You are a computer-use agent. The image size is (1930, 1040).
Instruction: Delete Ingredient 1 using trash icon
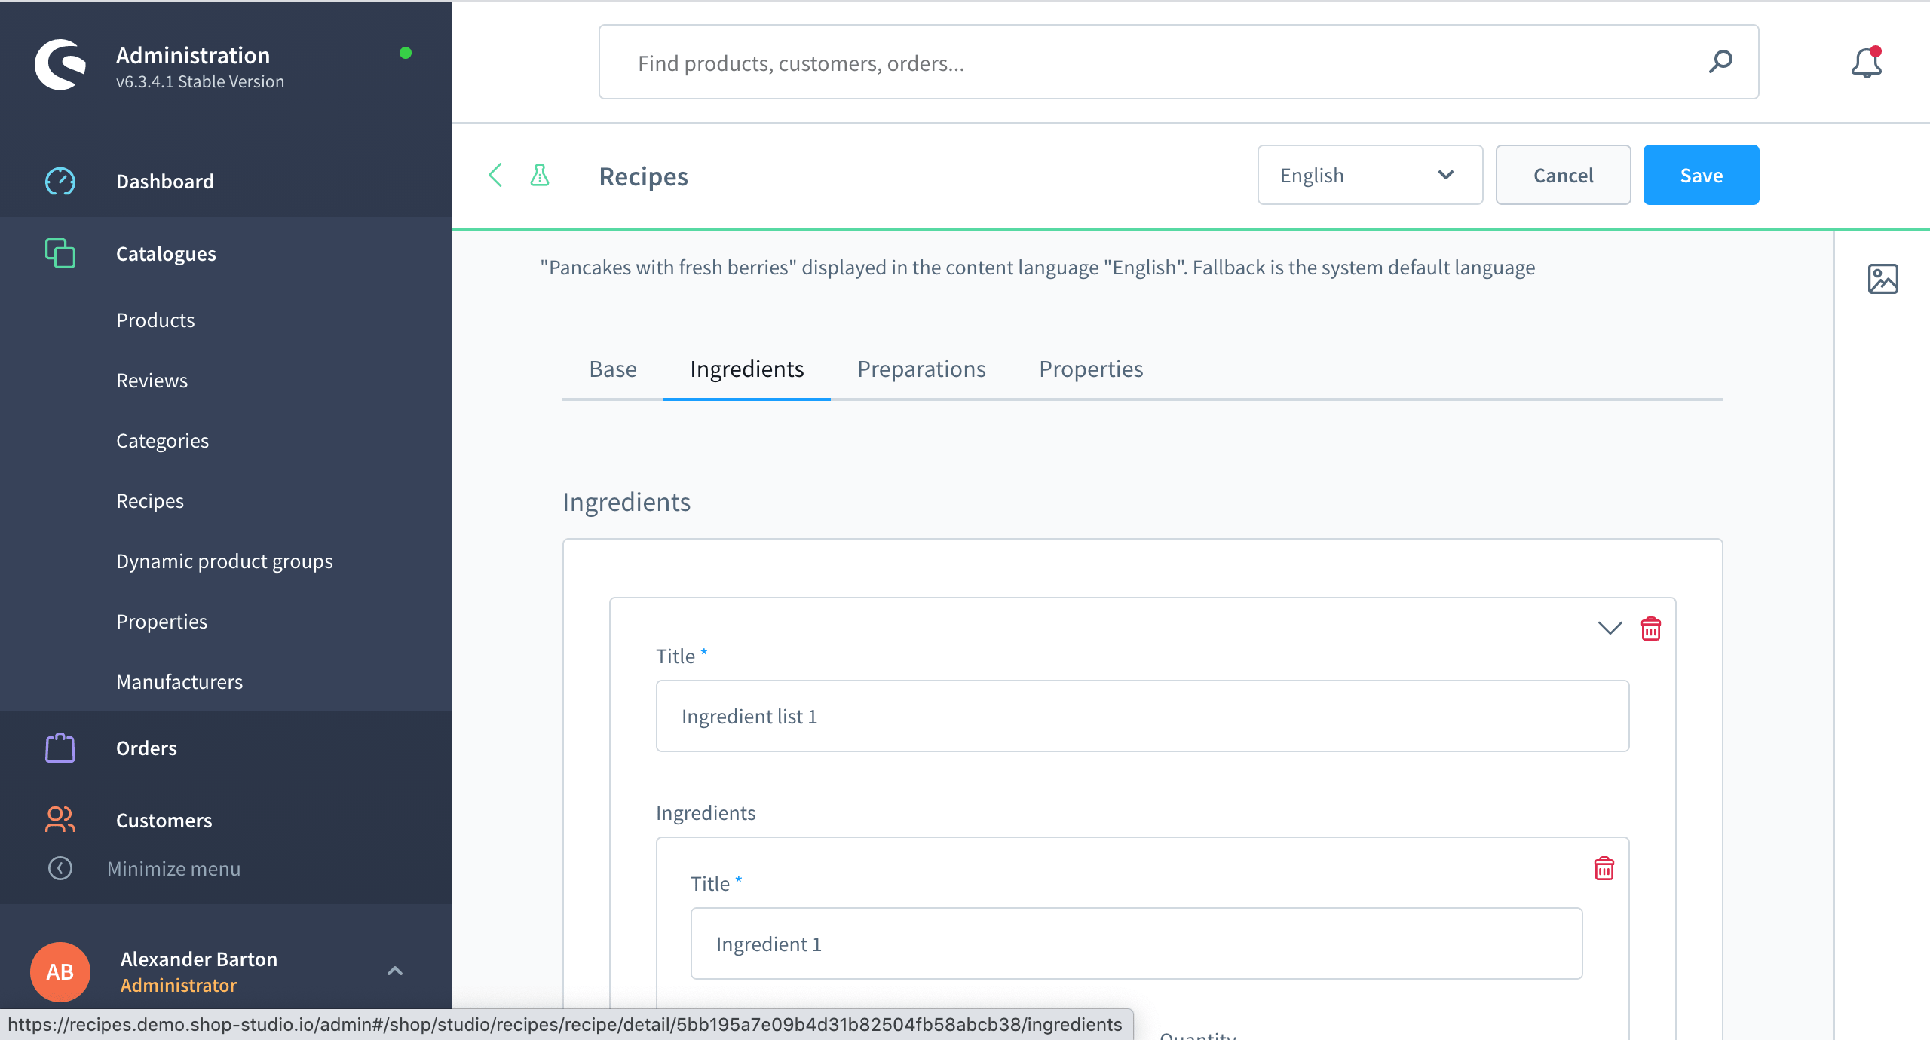[1604, 869]
